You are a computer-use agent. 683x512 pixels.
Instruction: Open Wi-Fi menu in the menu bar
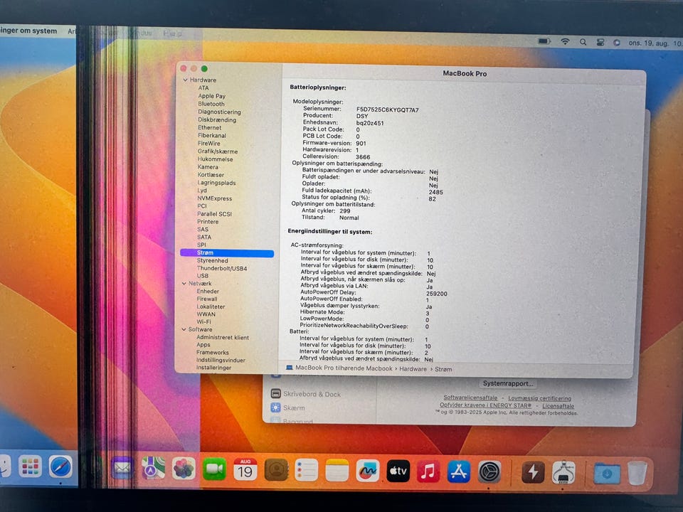pyautogui.click(x=565, y=42)
